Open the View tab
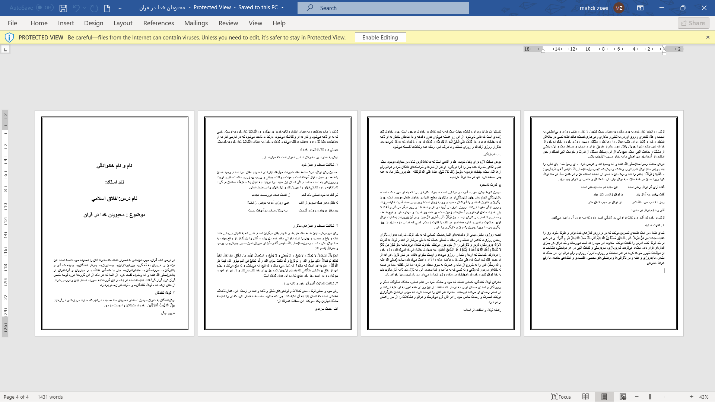 (x=255, y=23)
